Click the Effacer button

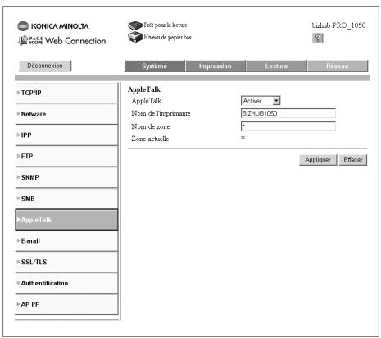[x=353, y=160]
